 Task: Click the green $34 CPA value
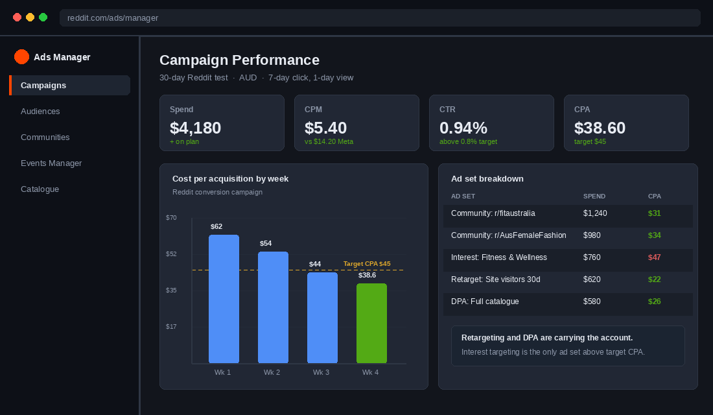655,235
